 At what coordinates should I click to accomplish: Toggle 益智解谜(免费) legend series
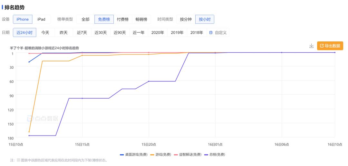(x=188, y=155)
